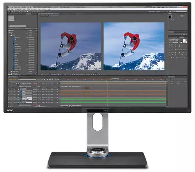Select the small red clip in timeline
Image resolution: width=195 pixels, height=172 pixels.
(87, 88)
